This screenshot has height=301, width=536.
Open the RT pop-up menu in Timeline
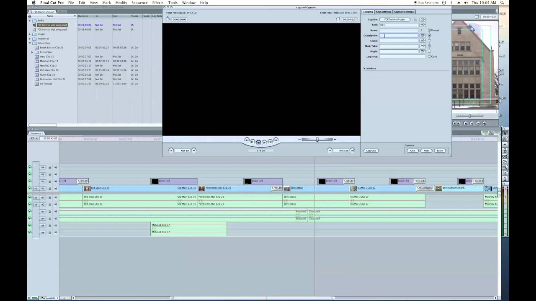pos(33,138)
